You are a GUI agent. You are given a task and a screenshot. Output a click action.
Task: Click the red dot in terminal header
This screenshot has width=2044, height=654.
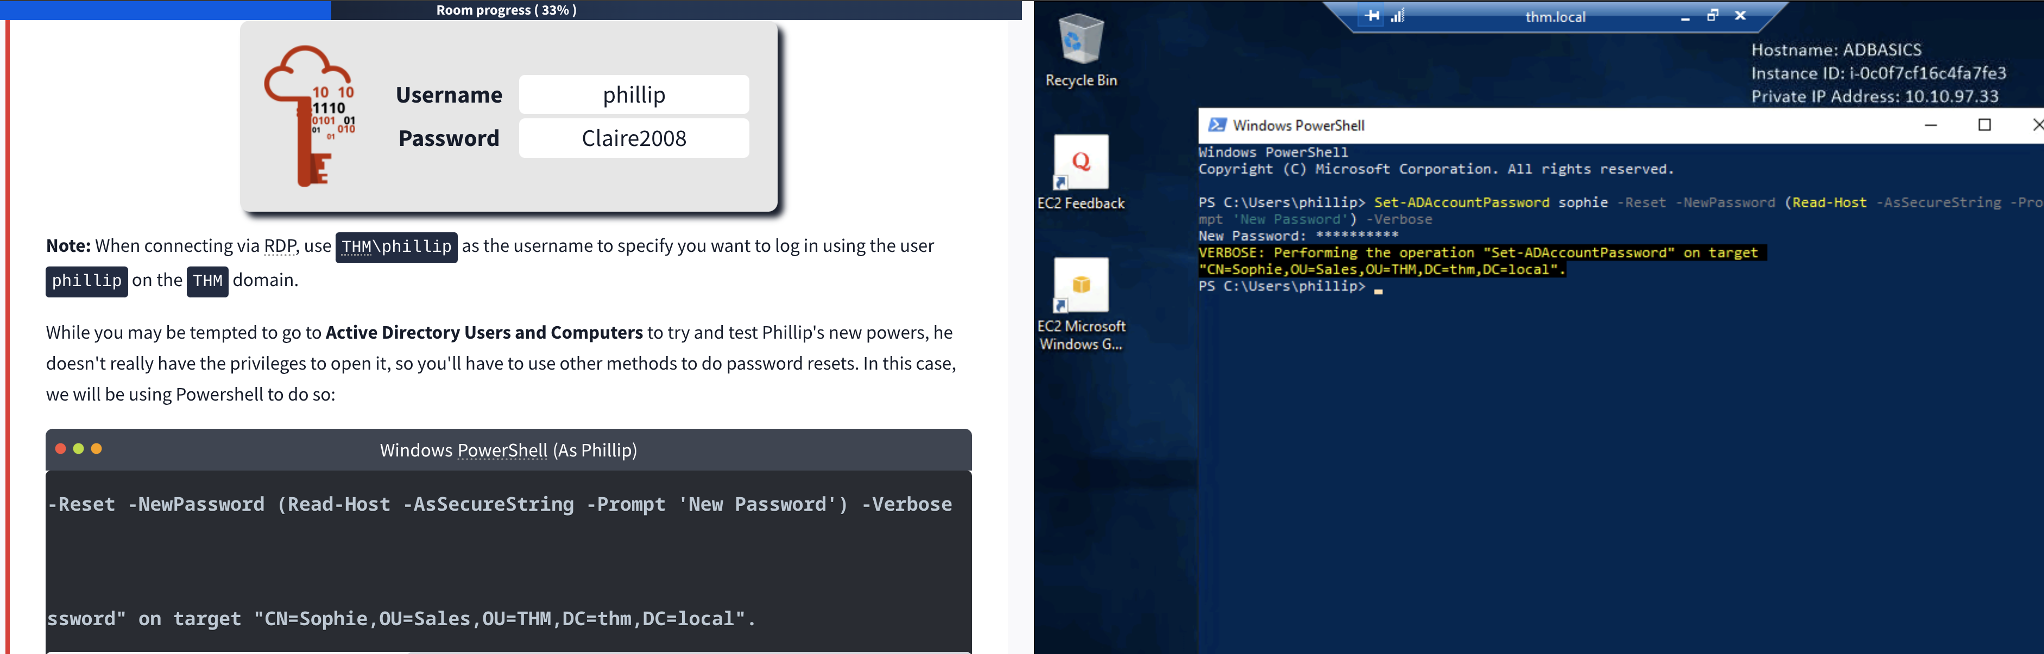coord(60,449)
